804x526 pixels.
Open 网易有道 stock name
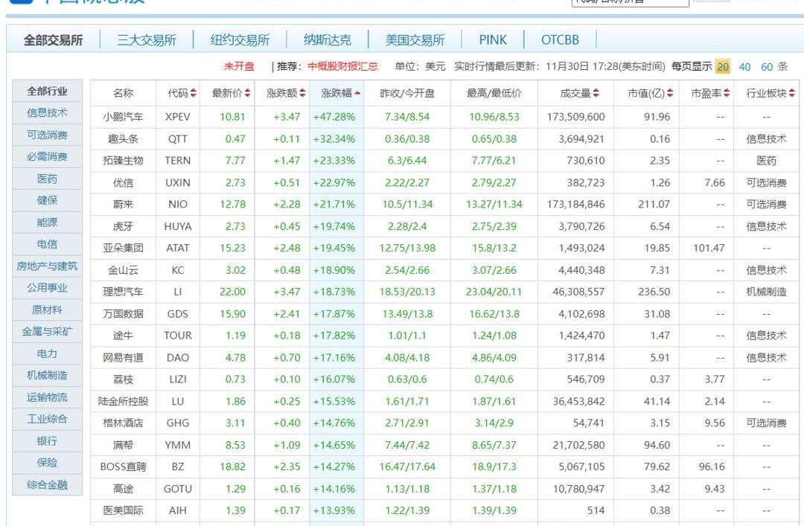point(123,357)
